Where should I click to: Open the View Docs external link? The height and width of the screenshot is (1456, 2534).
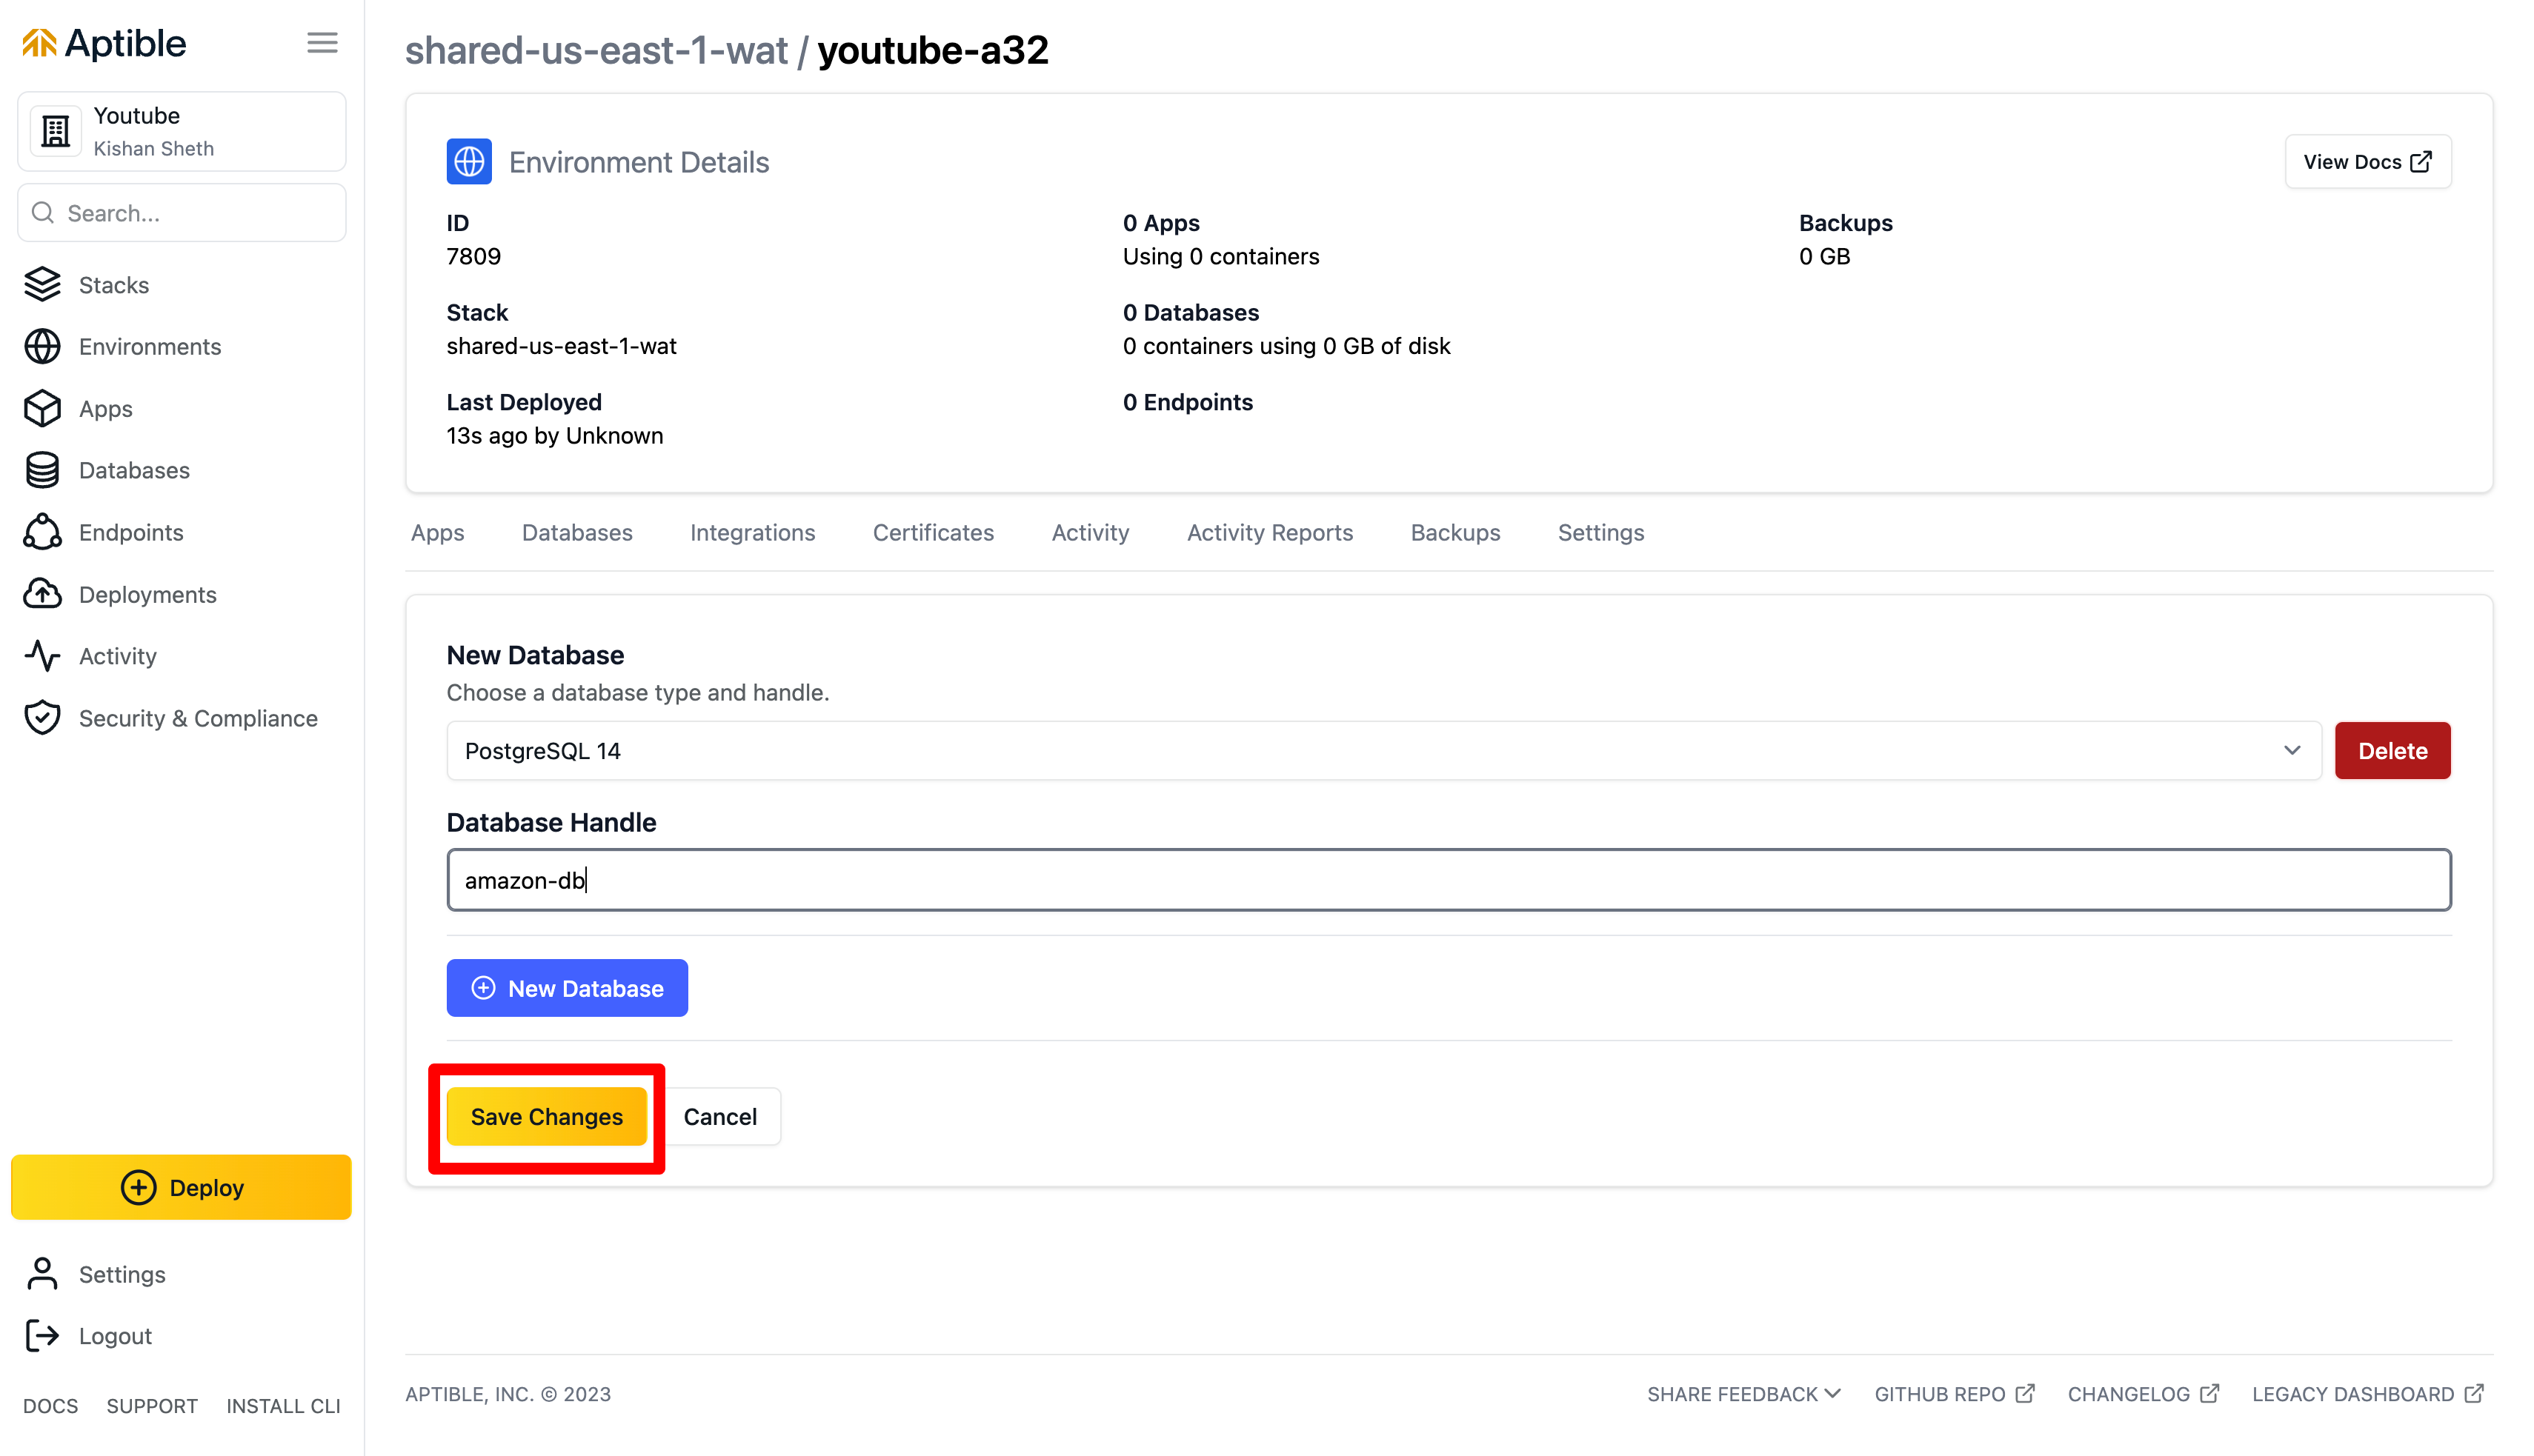pos(2367,162)
